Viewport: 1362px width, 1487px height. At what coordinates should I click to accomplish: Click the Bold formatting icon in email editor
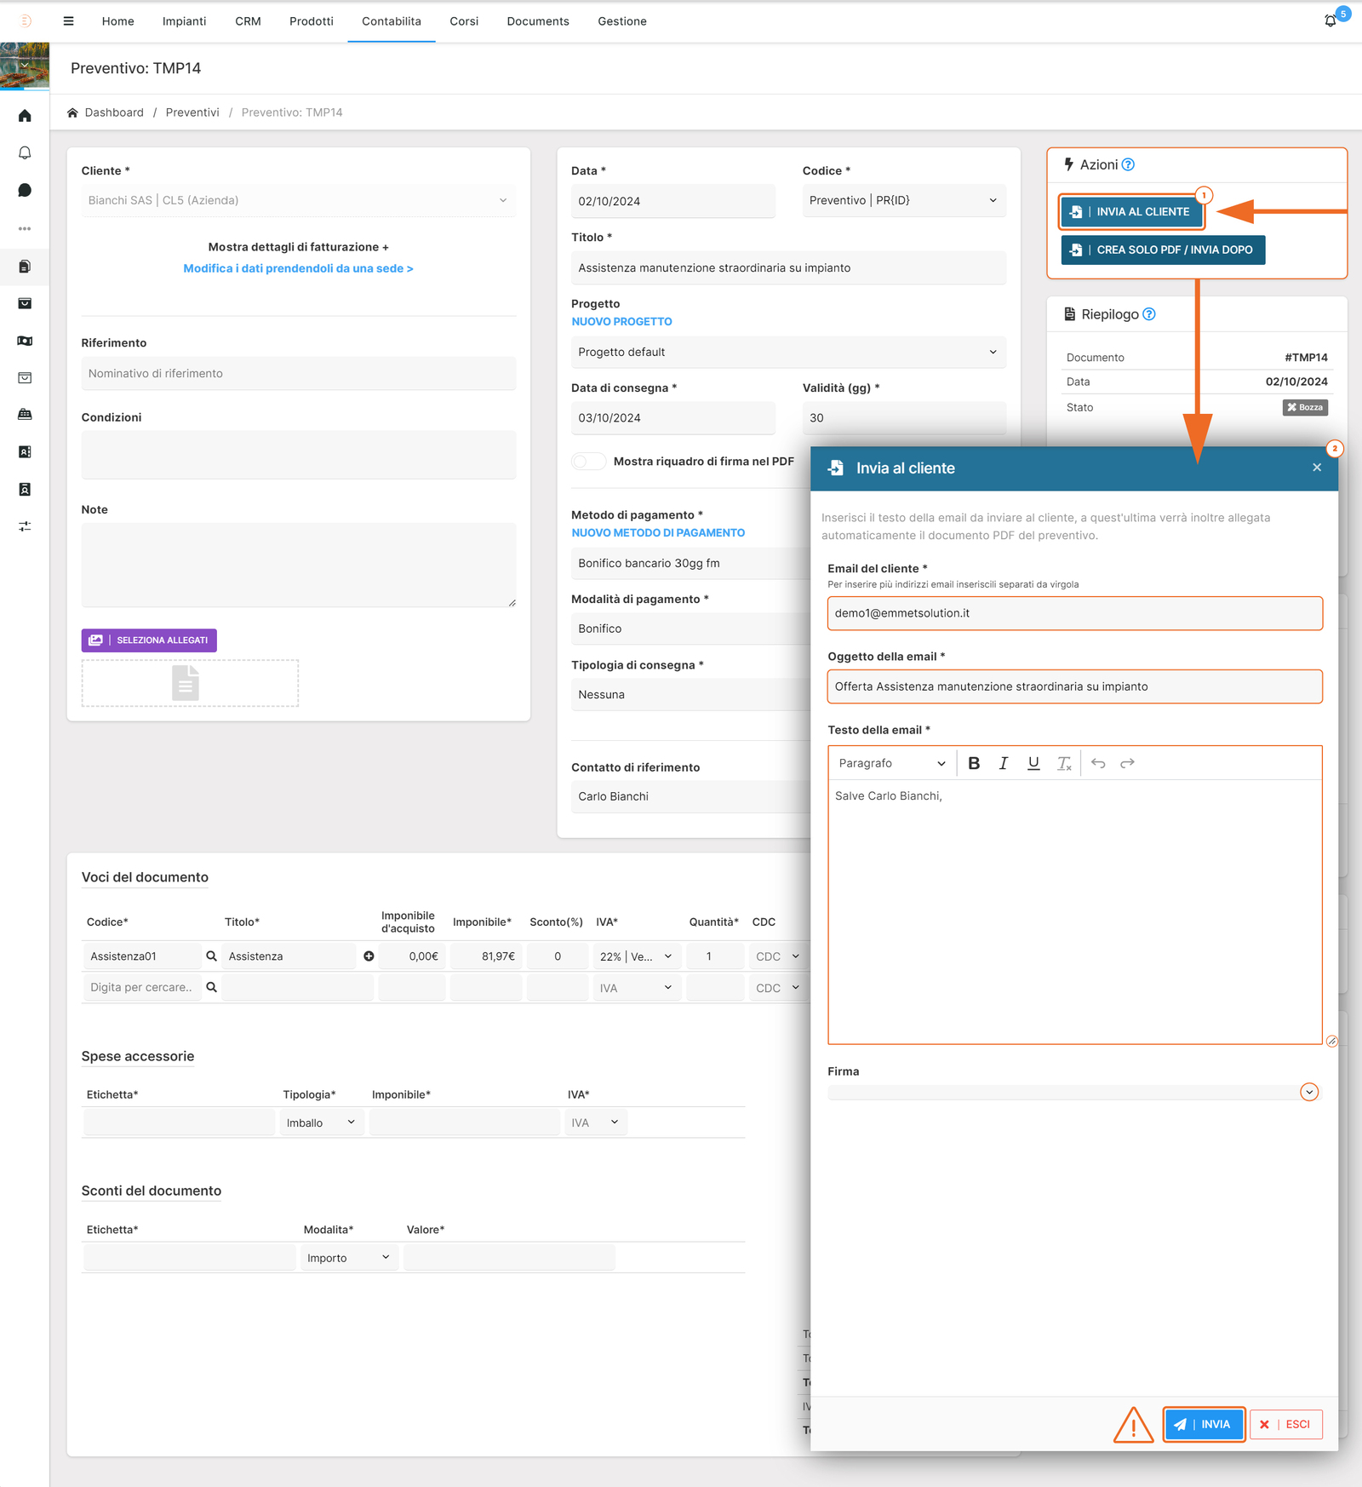coord(974,763)
